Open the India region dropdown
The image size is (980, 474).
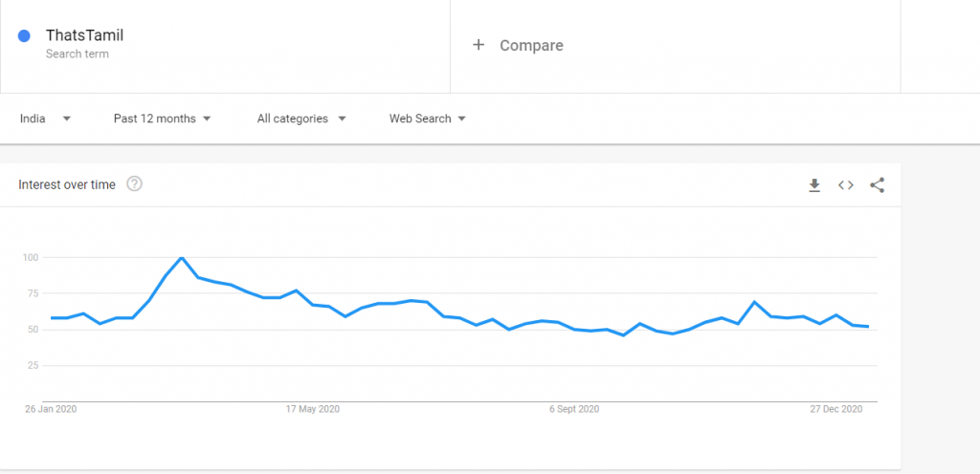point(45,118)
